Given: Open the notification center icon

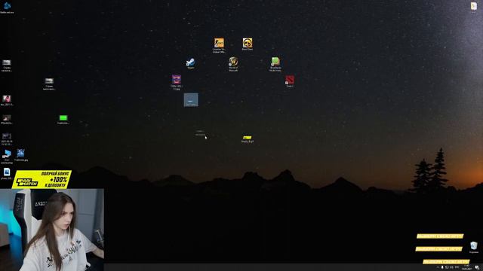Looking at the screenshot, I should 477,268.
